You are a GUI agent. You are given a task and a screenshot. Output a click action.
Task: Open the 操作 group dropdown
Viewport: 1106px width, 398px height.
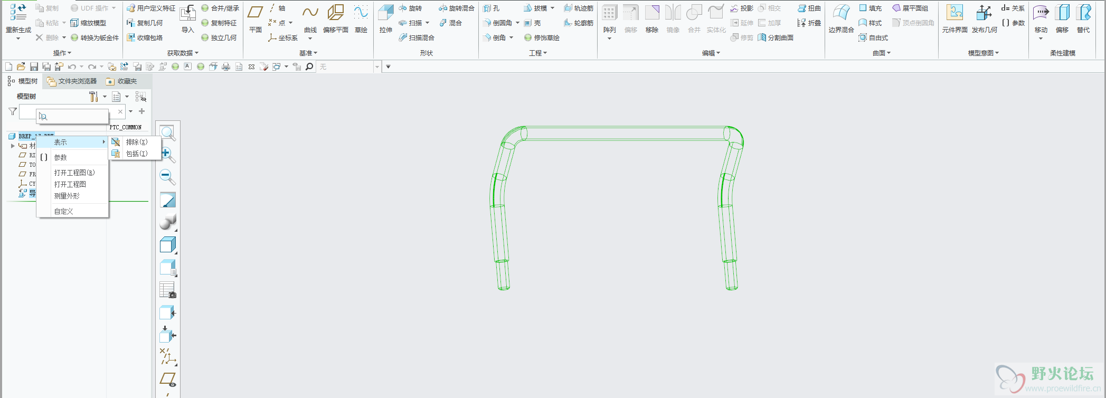pyautogui.click(x=62, y=53)
